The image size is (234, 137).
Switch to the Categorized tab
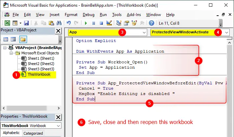(33, 133)
